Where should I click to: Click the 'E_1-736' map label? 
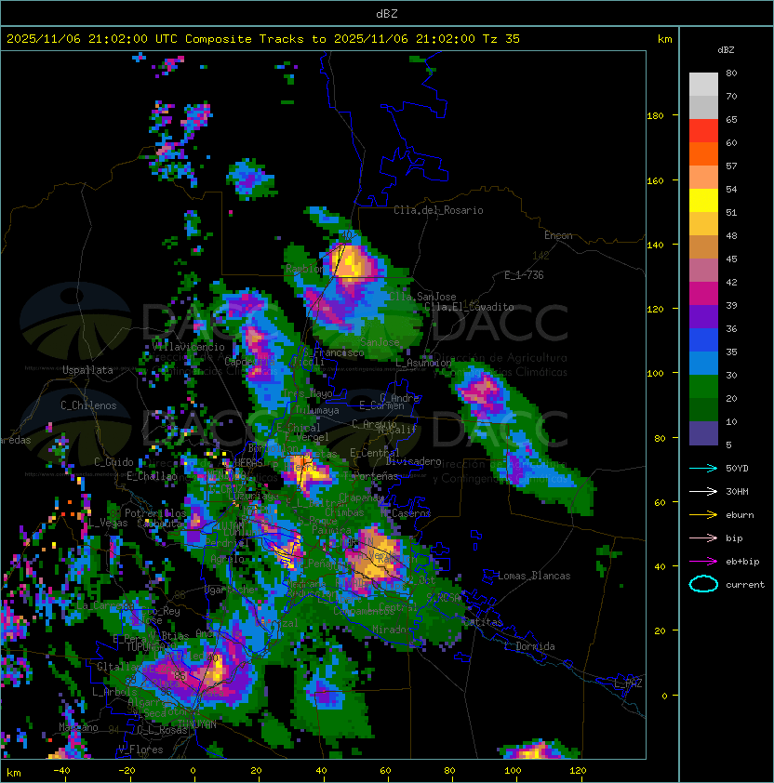click(524, 275)
